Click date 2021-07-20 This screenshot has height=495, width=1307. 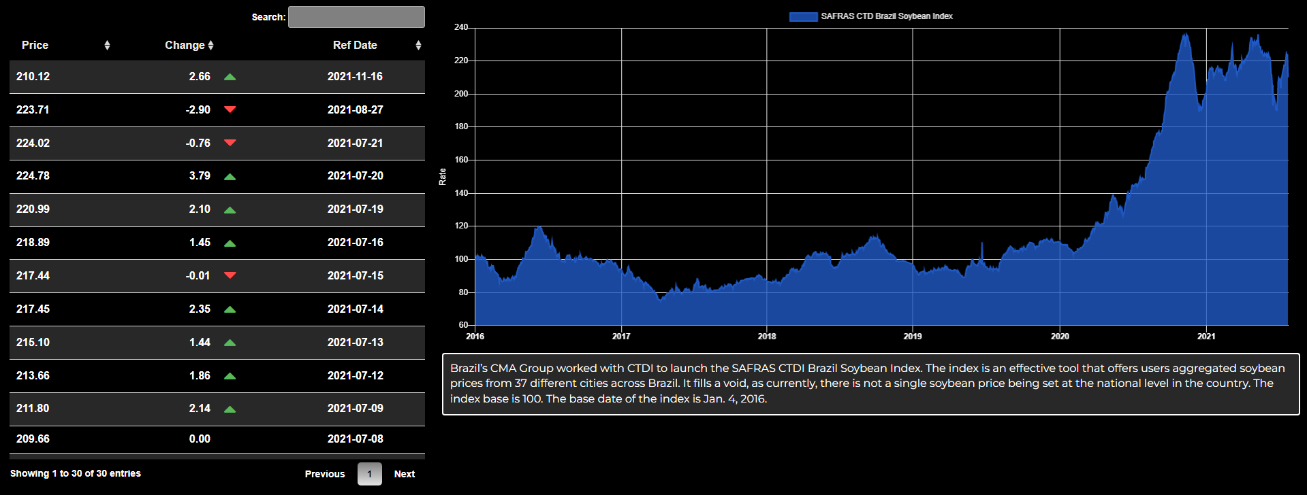(355, 175)
